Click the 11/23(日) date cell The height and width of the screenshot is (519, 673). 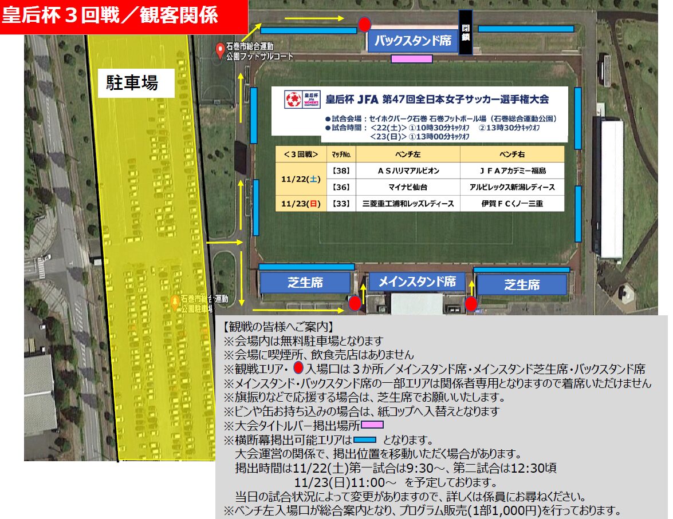[300, 204]
